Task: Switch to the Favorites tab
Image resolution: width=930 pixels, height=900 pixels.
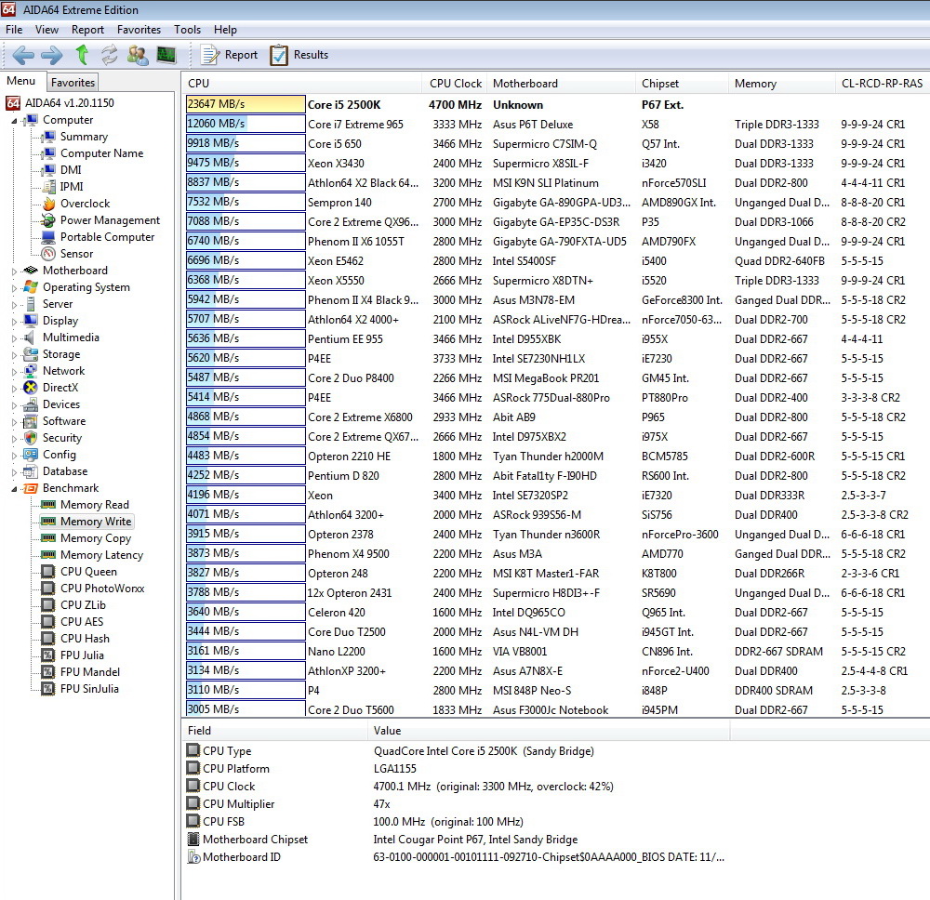Action: (73, 83)
